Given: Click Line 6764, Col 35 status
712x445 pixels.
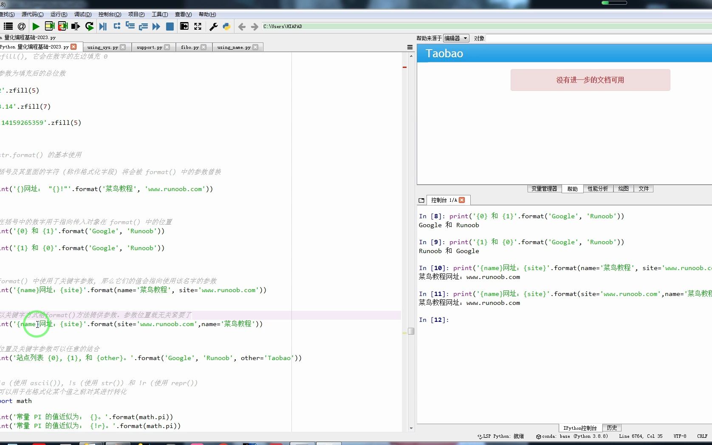Looking at the screenshot, I should click(x=641, y=436).
